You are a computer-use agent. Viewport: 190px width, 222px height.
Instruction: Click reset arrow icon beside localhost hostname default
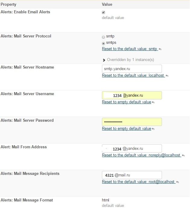167,76
